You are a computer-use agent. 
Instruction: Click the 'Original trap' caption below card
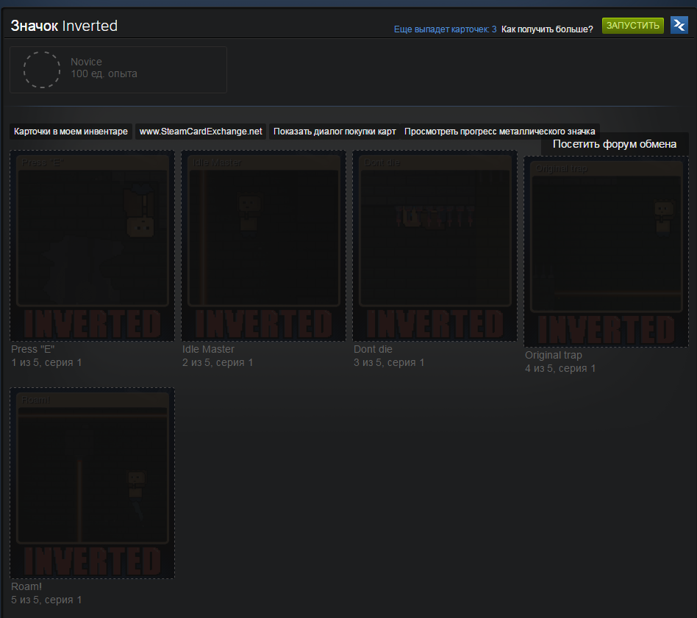pos(554,355)
